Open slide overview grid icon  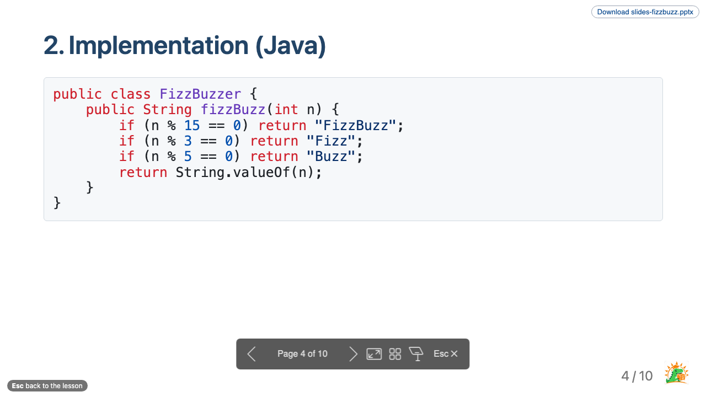tap(395, 354)
